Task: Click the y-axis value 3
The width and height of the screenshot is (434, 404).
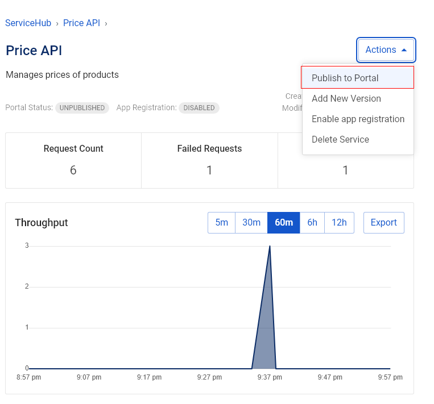Action: point(27,245)
